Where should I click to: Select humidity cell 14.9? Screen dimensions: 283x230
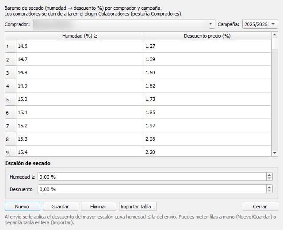(80, 86)
